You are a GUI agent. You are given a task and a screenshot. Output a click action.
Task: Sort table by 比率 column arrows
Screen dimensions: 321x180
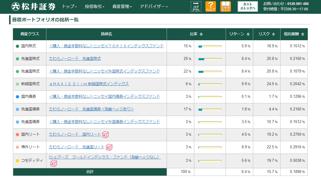201,34
